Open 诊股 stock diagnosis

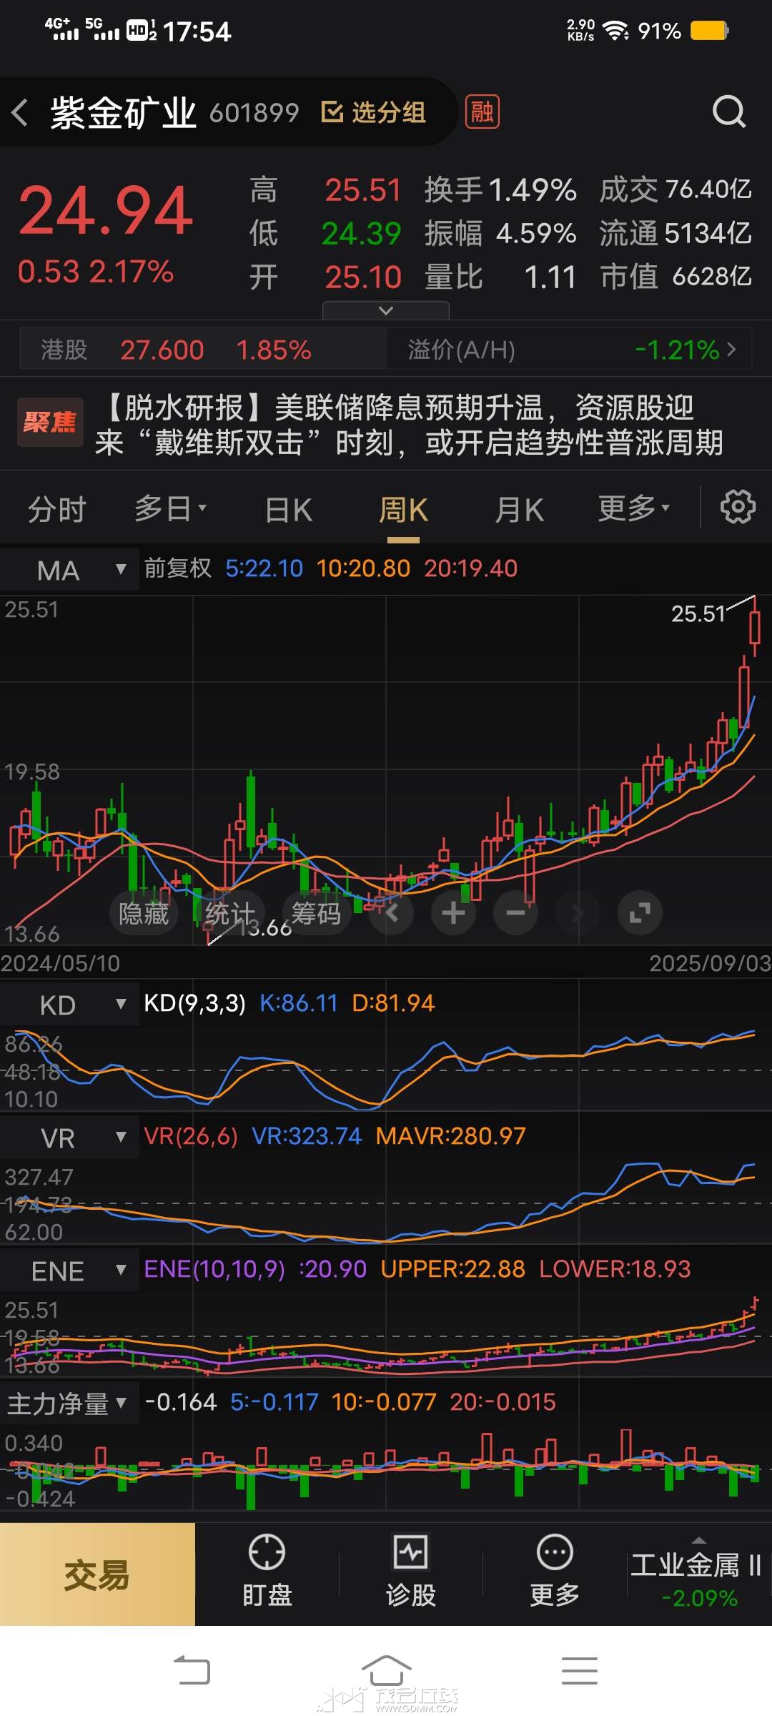[x=411, y=1573]
